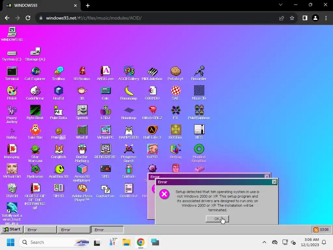This screenshot has height=250, width=333.
Task: Open the G80.M3U playlist file
Action: [x=152, y=93]
